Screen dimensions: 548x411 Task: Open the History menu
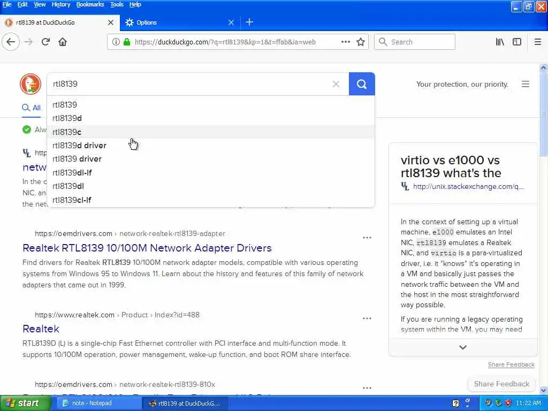click(x=61, y=4)
